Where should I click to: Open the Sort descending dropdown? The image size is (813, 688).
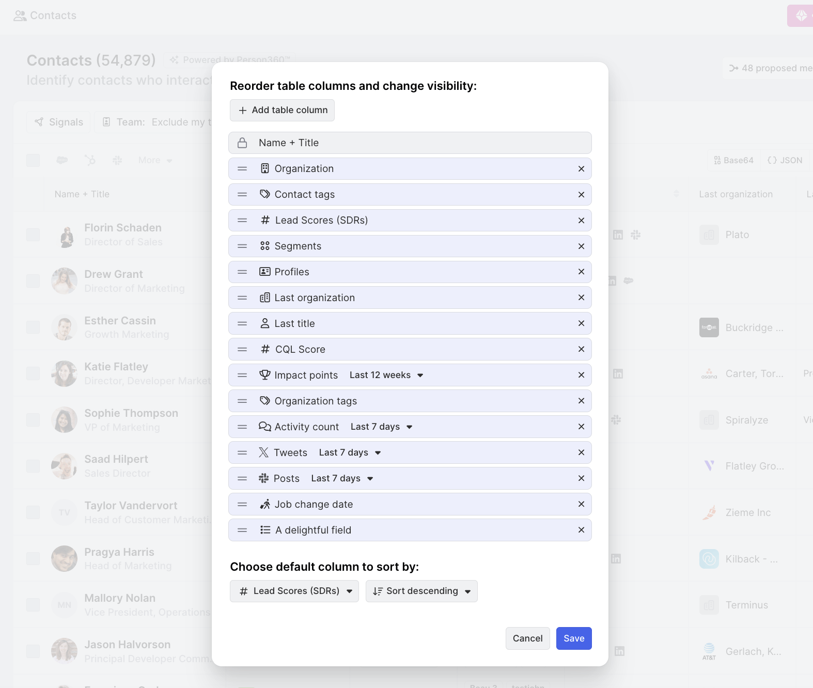click(x=421, y=591)
